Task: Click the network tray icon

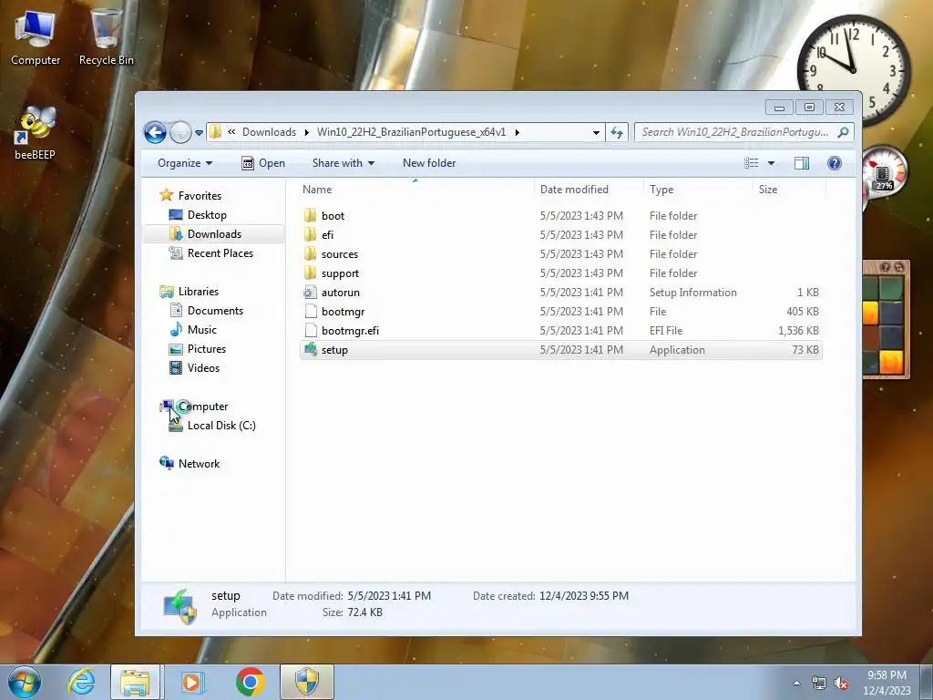Action: [x=819, y=684]
